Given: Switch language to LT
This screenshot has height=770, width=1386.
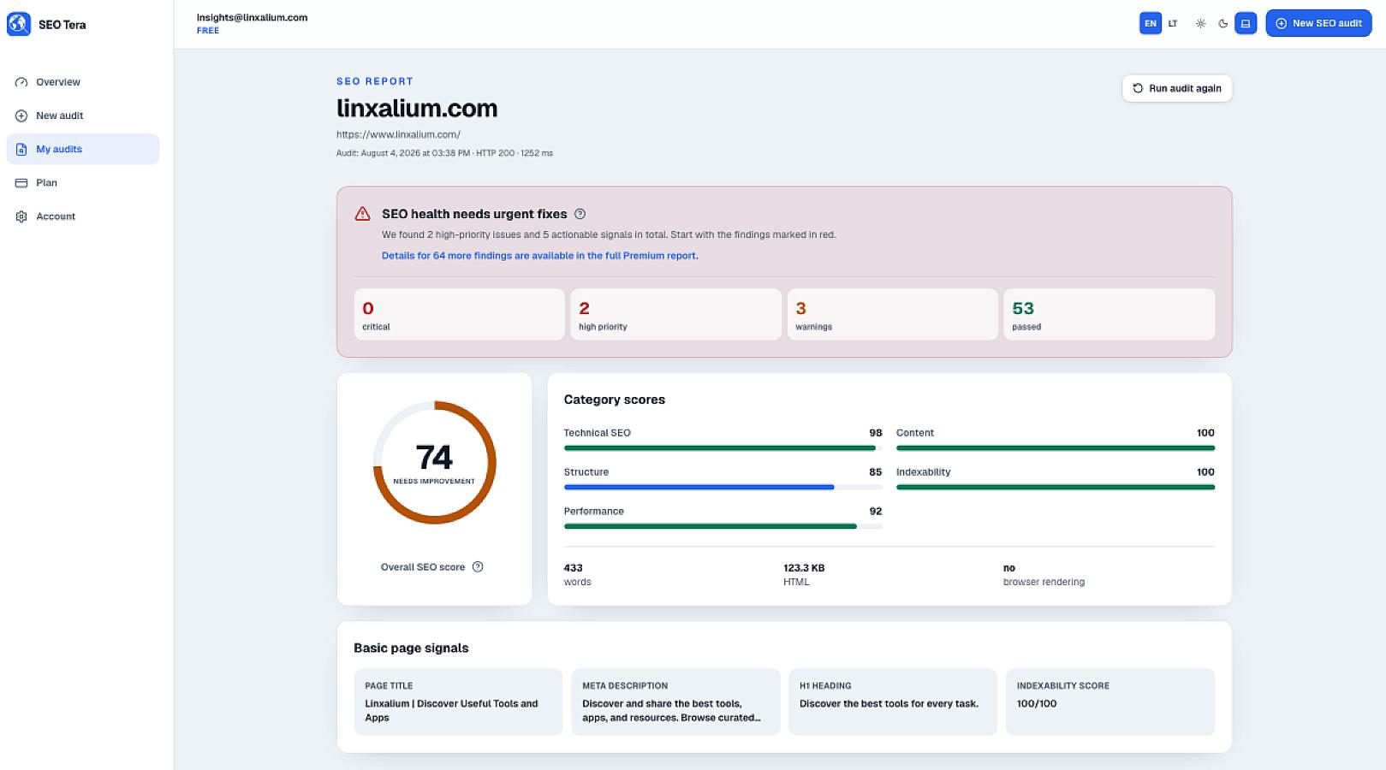Looking at the screenshot, I should point(1173,24).
